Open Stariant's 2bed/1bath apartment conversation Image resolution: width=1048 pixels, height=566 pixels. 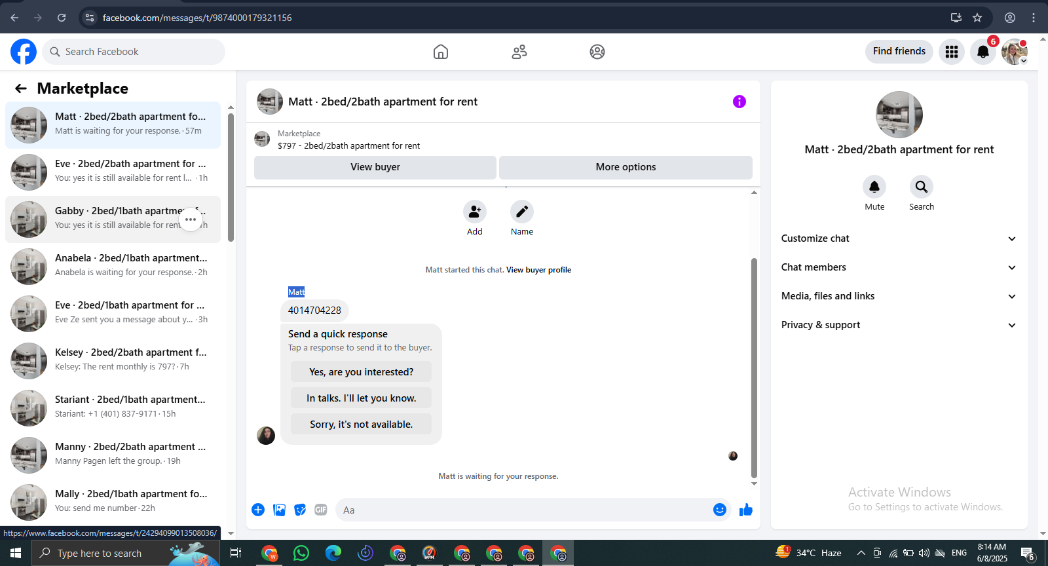[x=113, y=408]
